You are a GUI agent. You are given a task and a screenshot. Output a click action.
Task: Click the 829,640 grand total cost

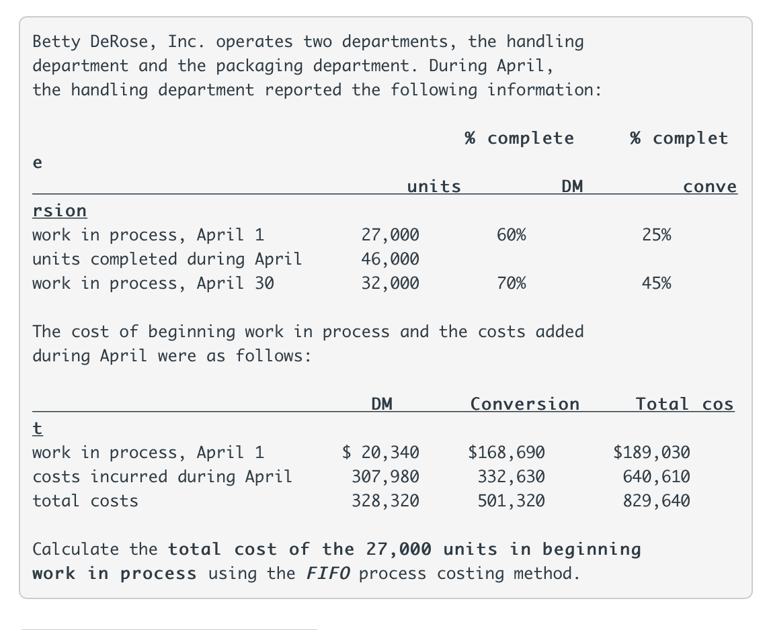(657, 500)
